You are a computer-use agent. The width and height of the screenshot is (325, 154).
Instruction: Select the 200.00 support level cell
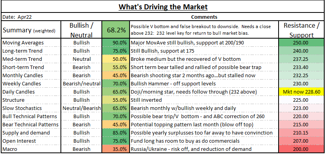301,149
